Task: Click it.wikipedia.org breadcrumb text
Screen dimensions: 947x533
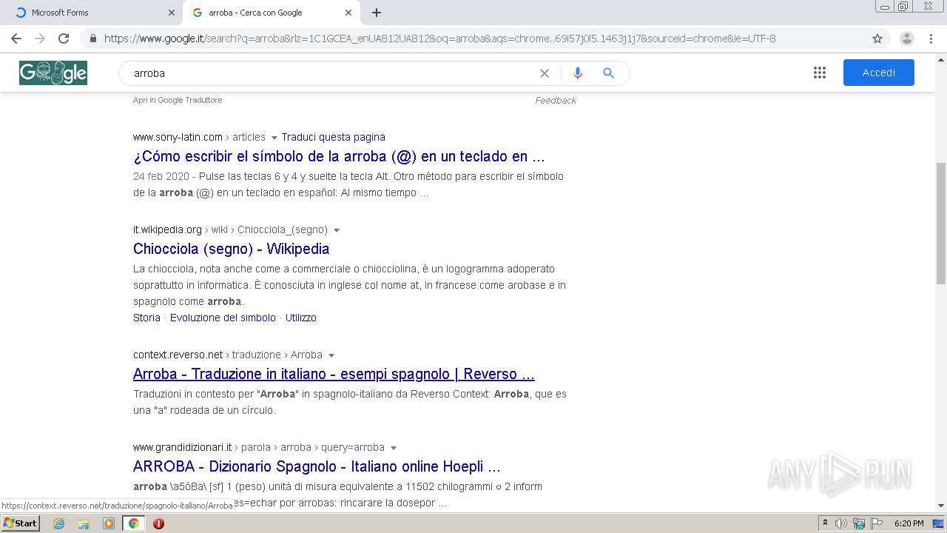Action: 167,229
